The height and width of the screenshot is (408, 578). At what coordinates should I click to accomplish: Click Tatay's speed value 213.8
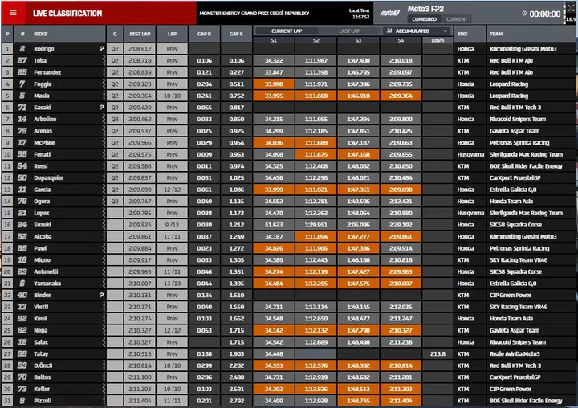pos(438,353)
